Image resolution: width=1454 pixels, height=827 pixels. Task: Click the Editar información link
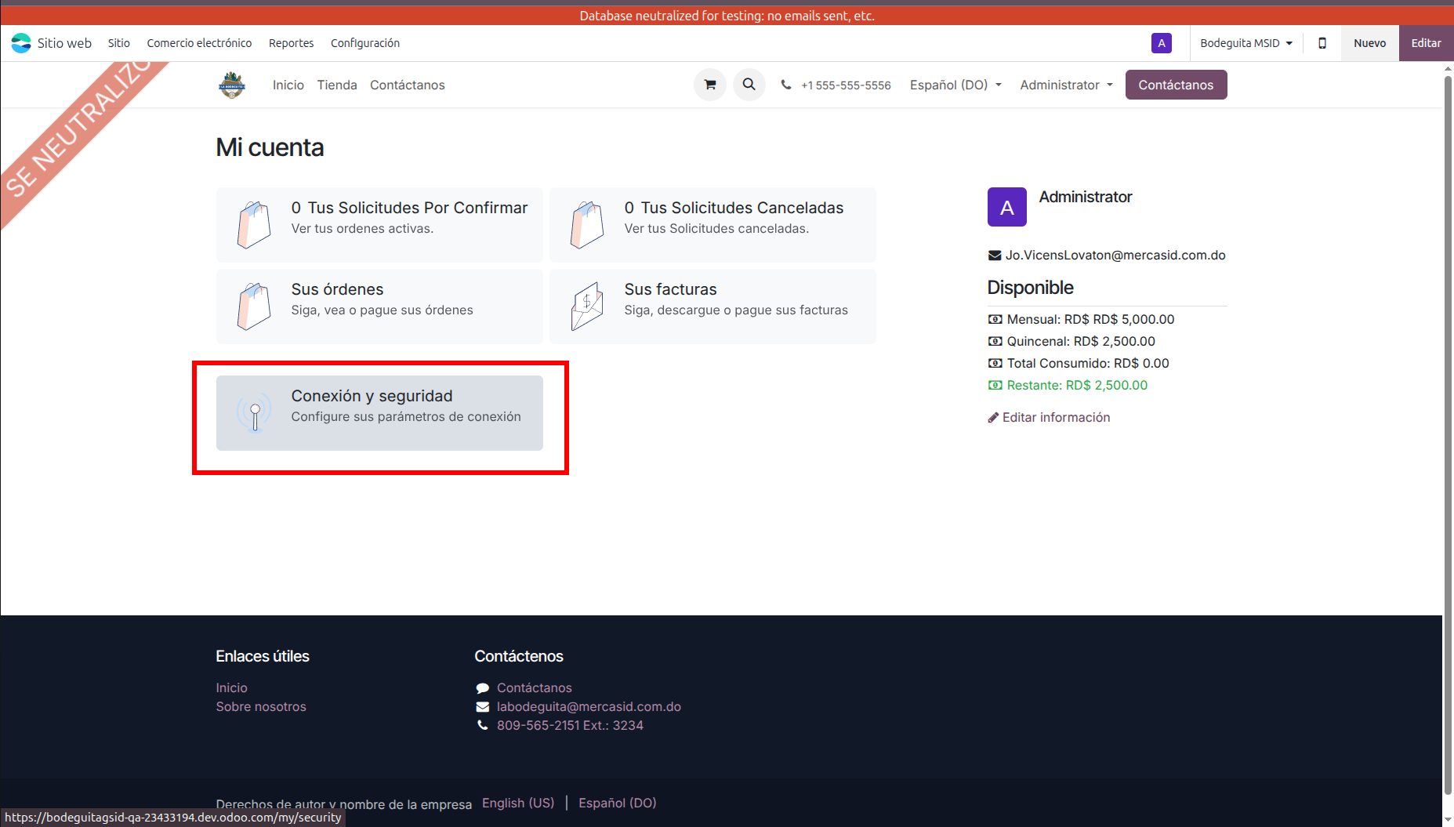coord(1055,417)
